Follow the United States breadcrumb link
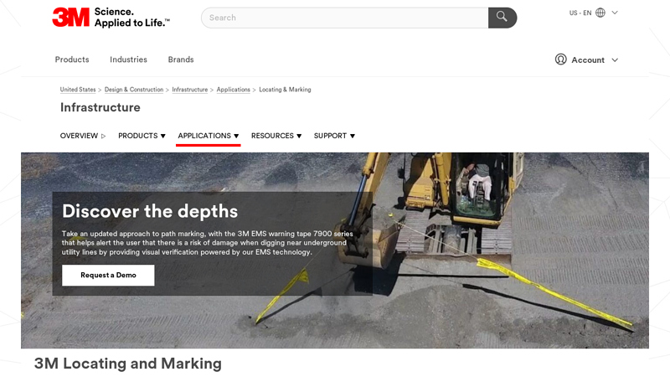 coord(78,90)
